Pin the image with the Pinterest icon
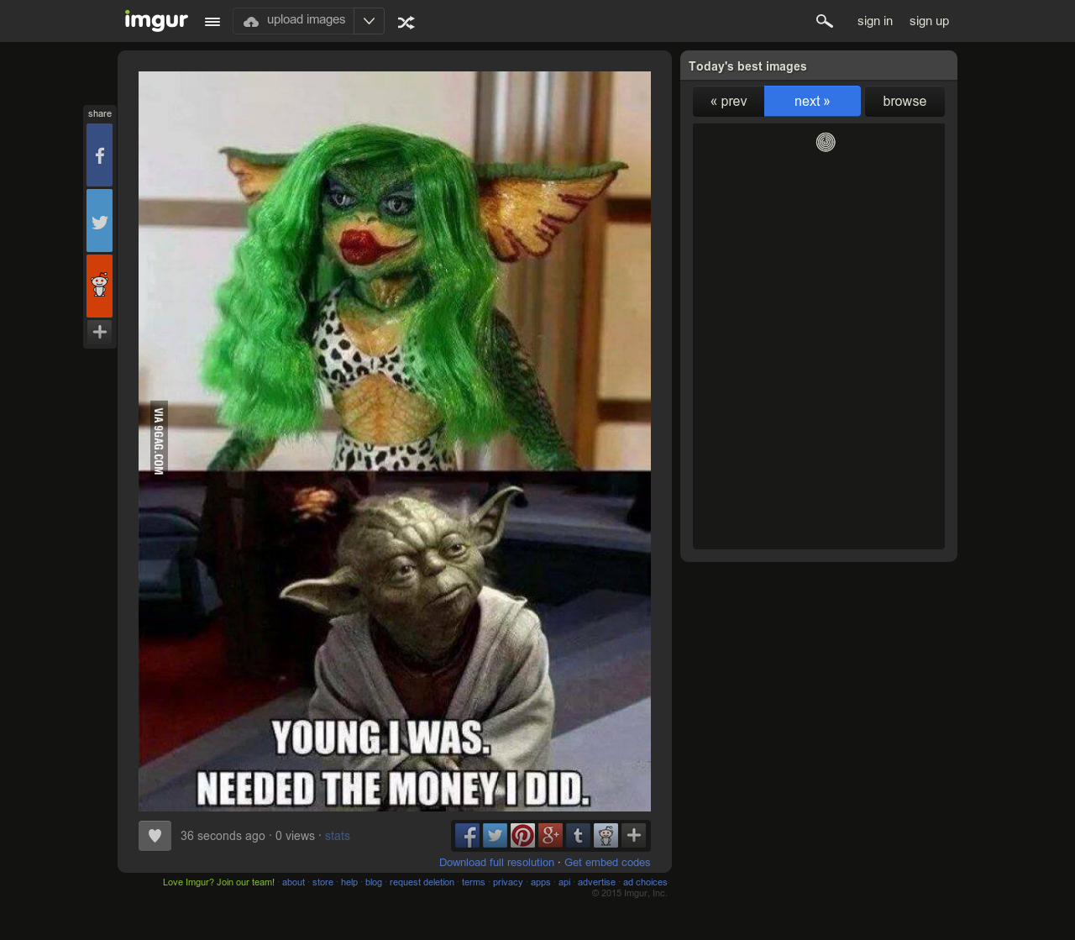This screenshot has height=940, width=1075. point(522,836)
